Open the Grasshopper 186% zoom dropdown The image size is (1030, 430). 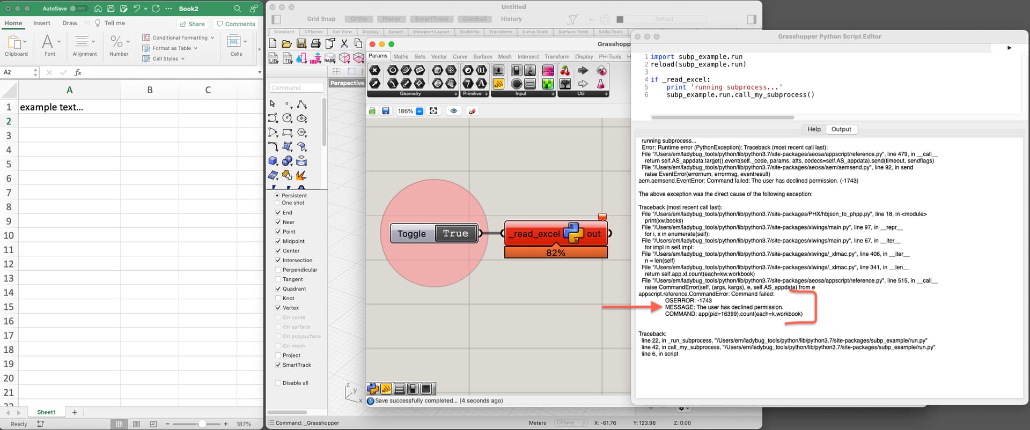pos(420,111)
